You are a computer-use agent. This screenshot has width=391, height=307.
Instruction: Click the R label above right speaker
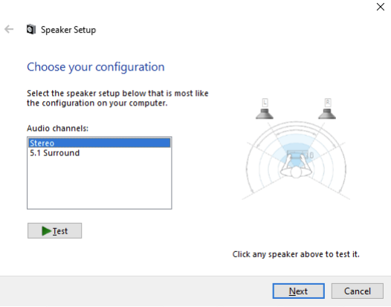click(327, 103)
